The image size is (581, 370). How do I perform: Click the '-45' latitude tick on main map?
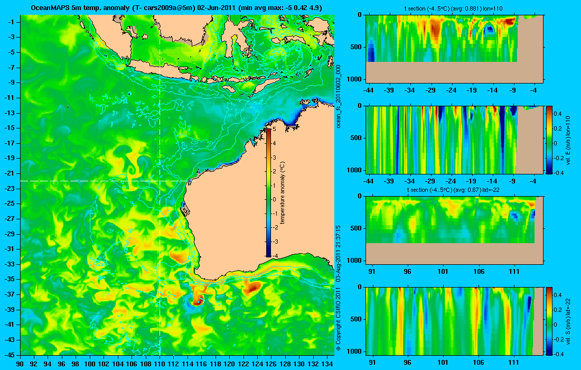click(11, 355)
